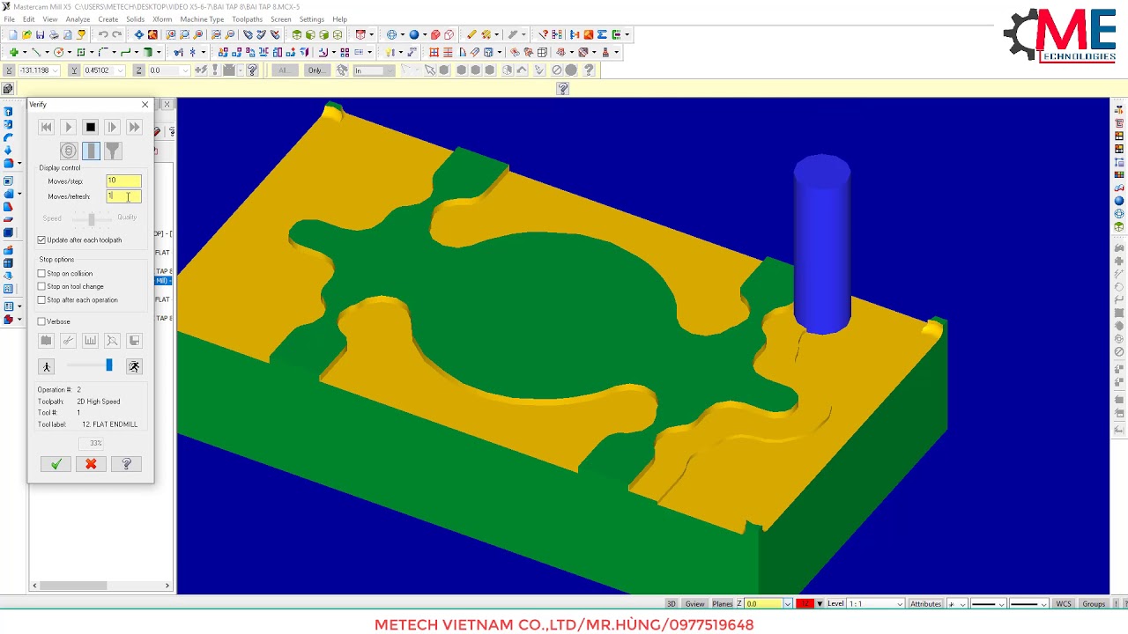Open the Settings menu
This screenshot has width=1128, height=634.
[311, 19]
